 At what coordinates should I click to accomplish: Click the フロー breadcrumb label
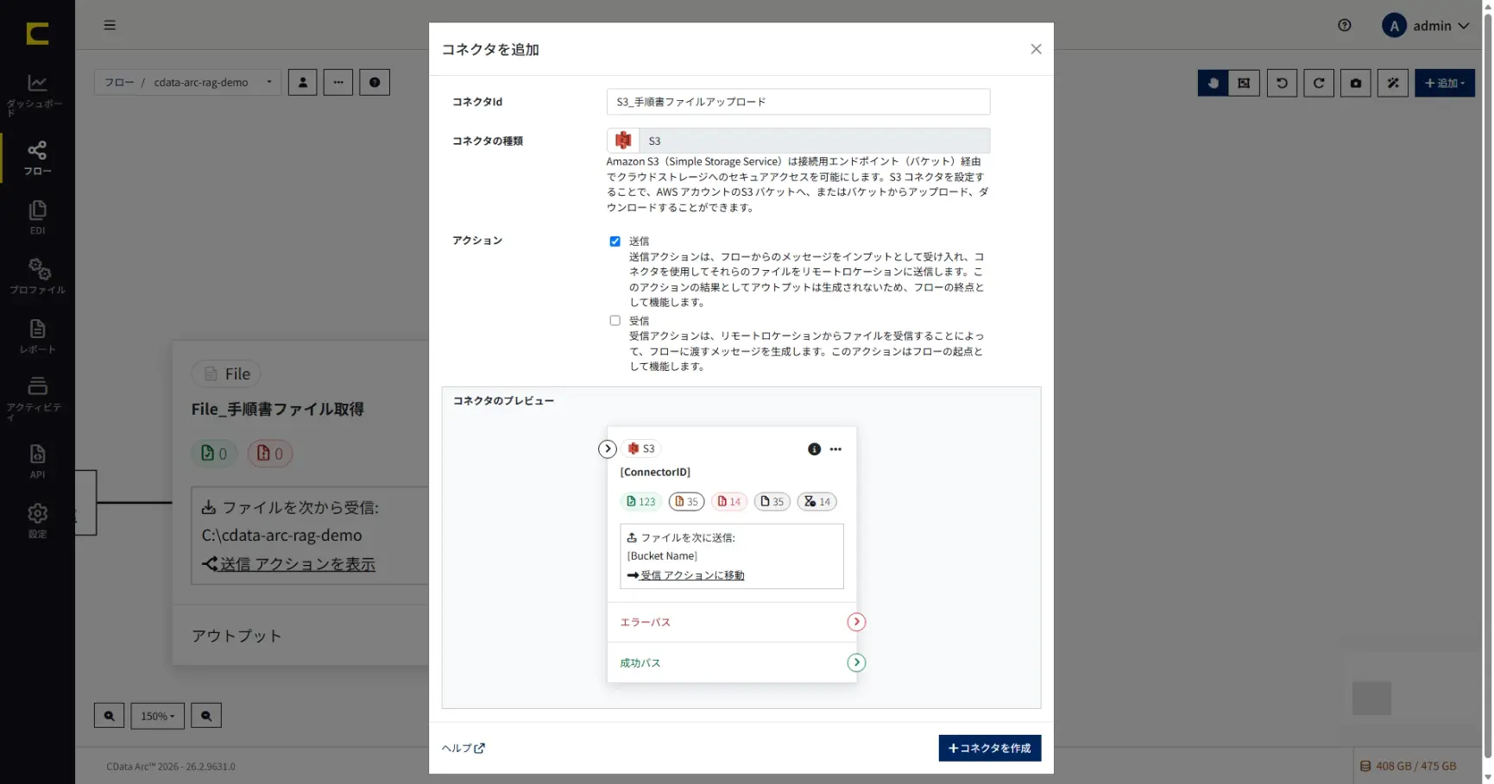point(119,82)
